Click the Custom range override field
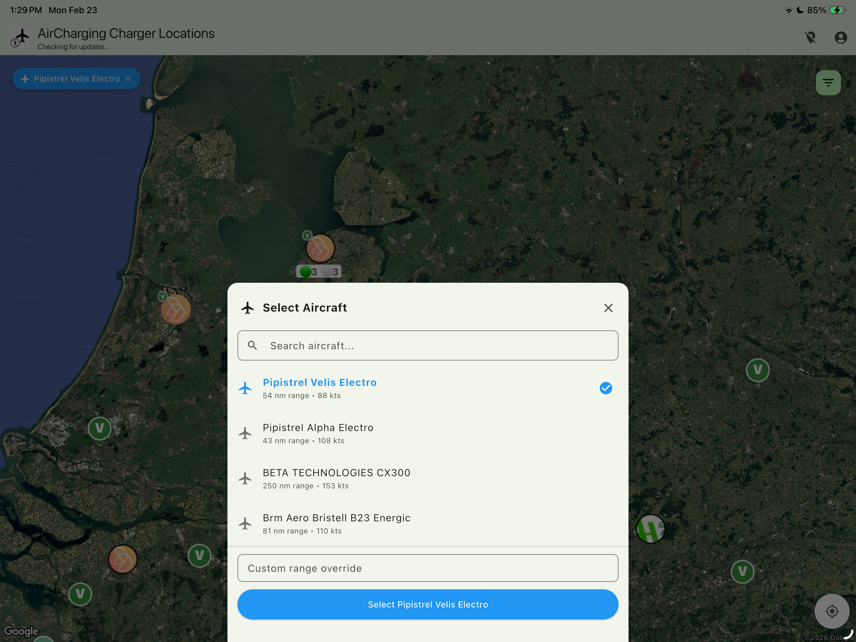This screenshot has height=642, width=856. (428, 568)
